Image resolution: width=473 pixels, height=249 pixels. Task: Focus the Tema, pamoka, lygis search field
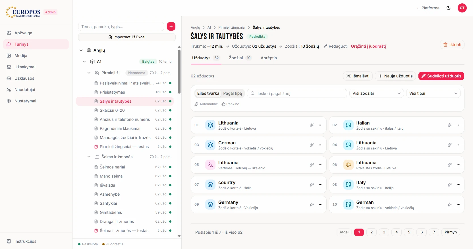tap(121, 26)
